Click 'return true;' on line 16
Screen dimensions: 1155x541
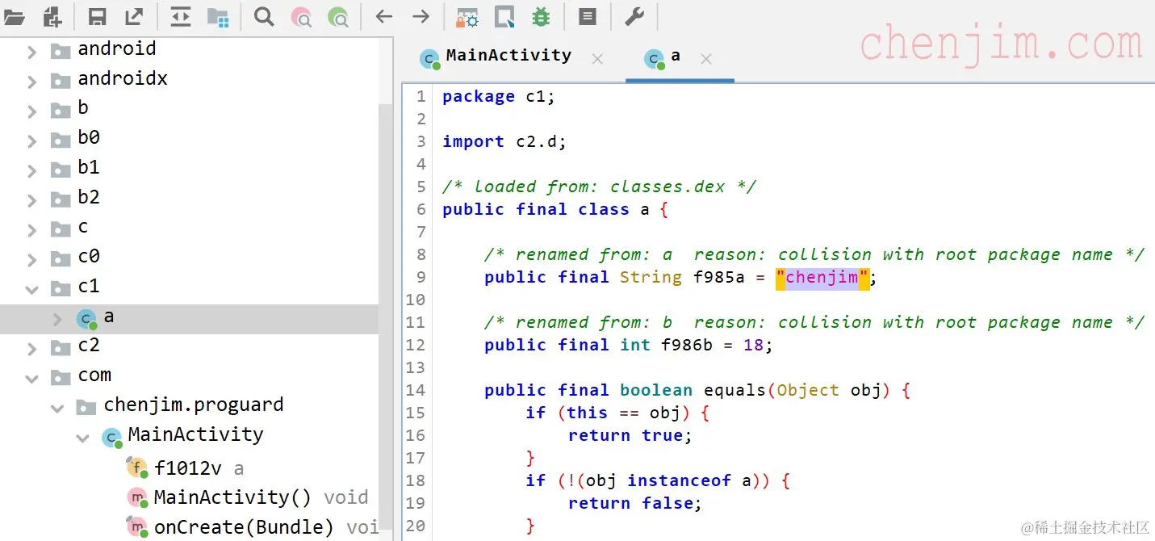point(630,436)
